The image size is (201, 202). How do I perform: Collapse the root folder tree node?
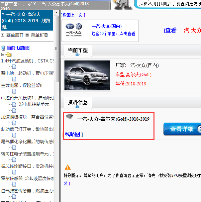click(3, 54)
